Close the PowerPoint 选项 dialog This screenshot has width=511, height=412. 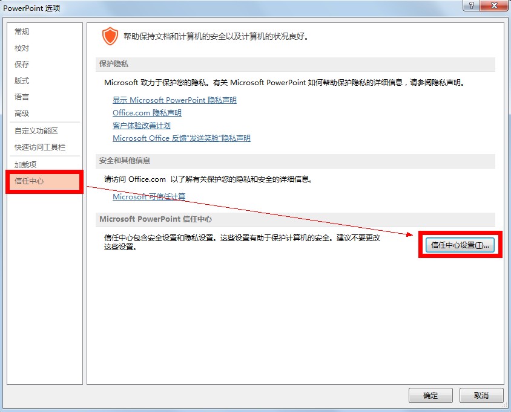click(493, 5)
